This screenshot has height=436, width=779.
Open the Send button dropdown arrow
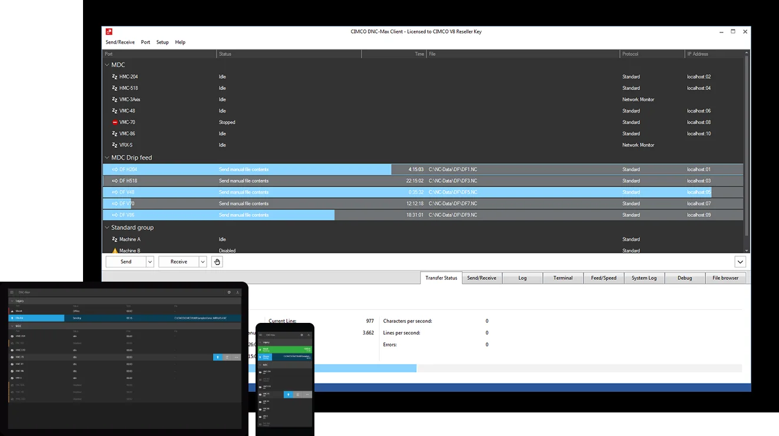click(150, 262)
